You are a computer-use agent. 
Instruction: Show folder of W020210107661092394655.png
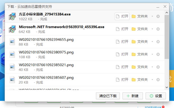(x=140, y=42)
